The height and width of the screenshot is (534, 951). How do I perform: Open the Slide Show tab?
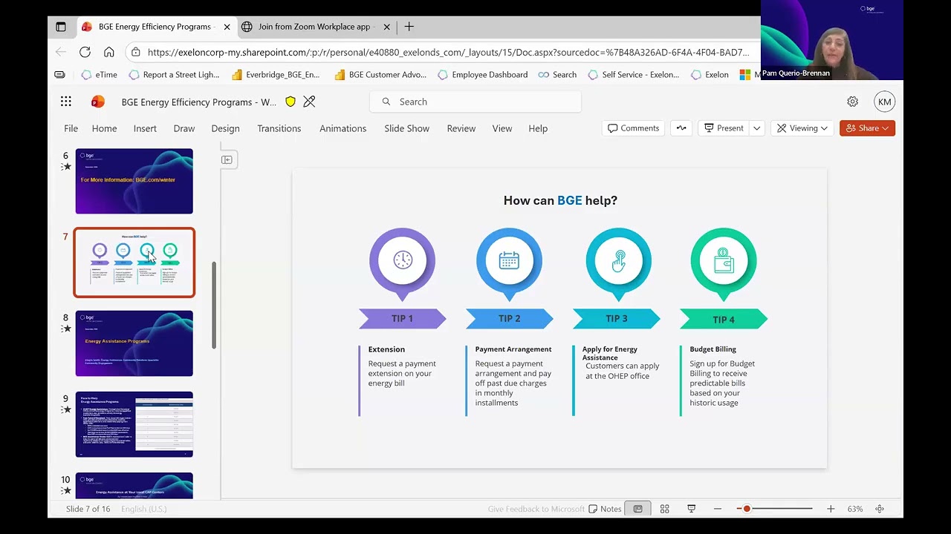pos(406,128)
